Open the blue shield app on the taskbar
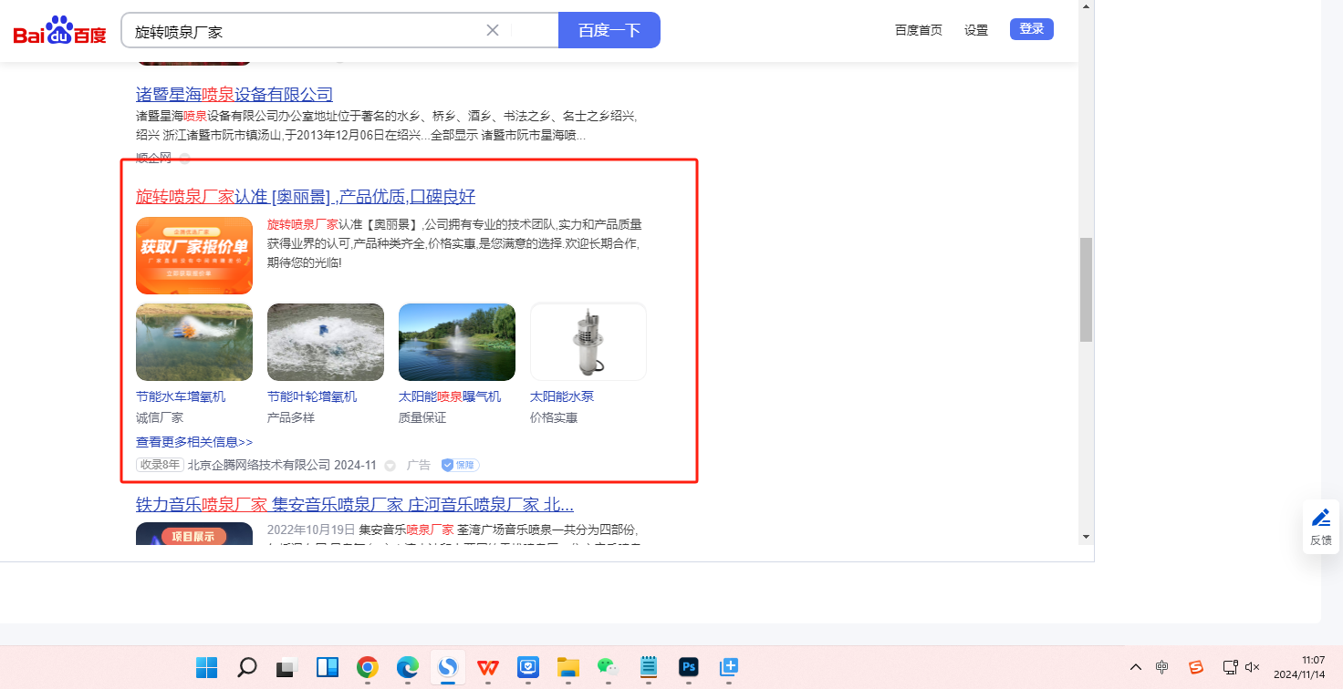 coord(528,667)
